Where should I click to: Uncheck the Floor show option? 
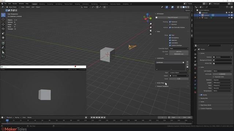170,35
